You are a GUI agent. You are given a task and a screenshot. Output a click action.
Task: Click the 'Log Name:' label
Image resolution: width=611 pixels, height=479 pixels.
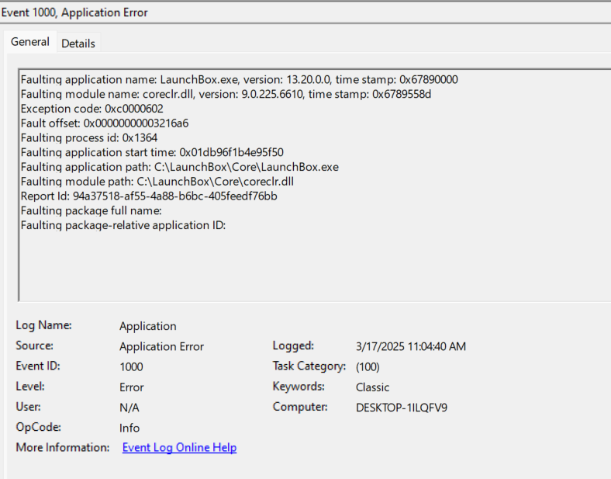[43, 325]
